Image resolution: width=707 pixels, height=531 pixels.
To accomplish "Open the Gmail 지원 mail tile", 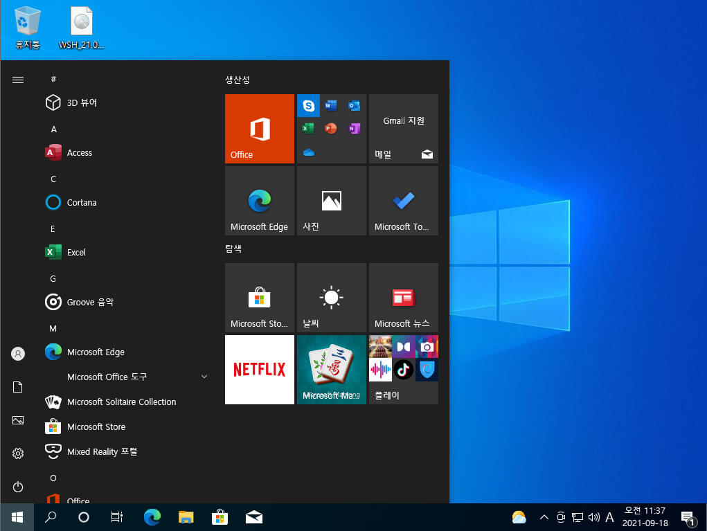I will coord(404,129).
